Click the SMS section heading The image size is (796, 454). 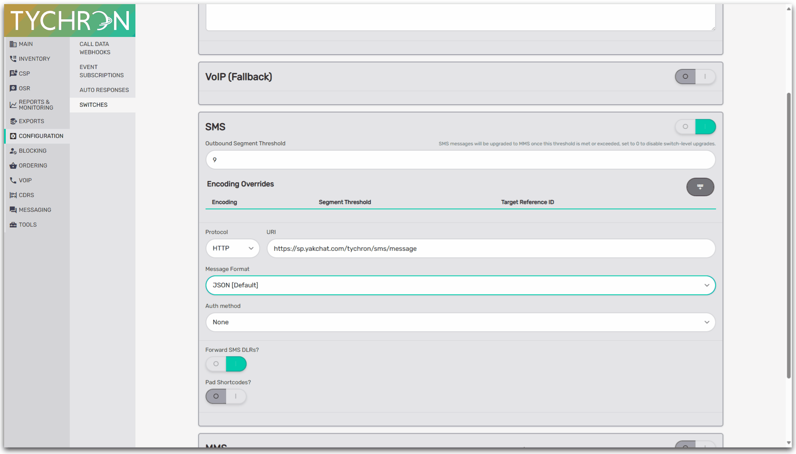[x=215, y=127]
